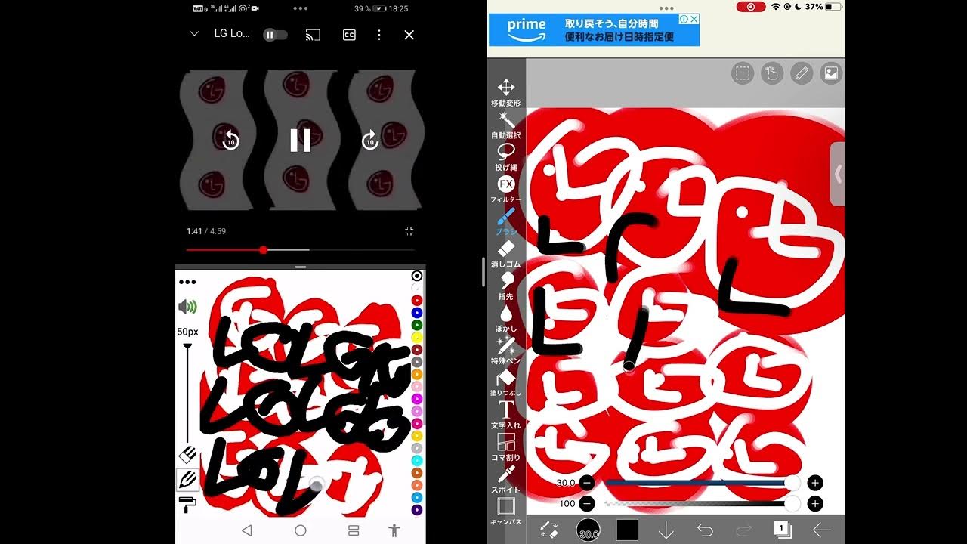
Task: Pick the white color swatch
Action: coord(416,288)
